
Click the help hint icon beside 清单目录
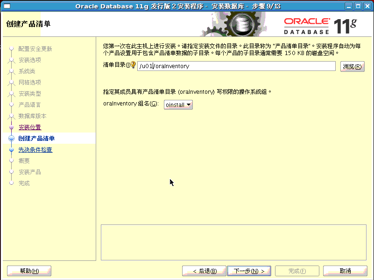[133, 64]
